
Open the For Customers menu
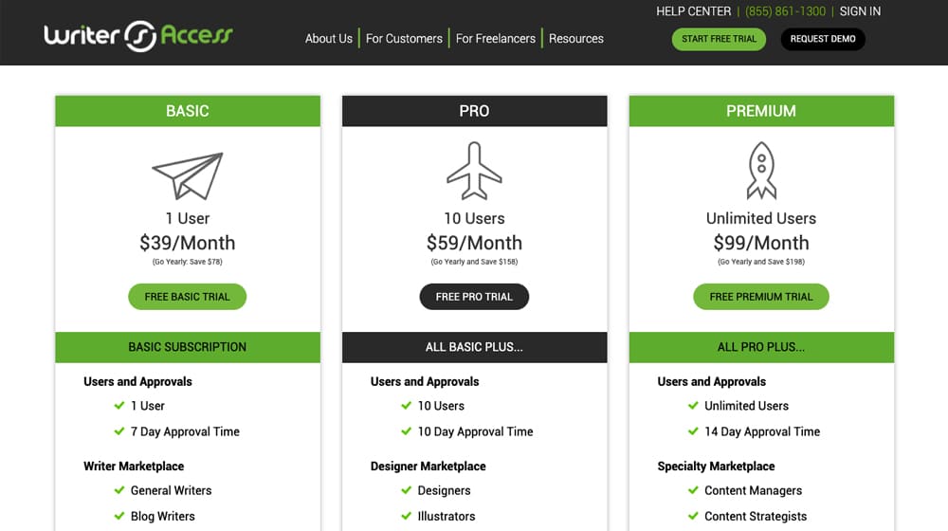coord(404,39)
